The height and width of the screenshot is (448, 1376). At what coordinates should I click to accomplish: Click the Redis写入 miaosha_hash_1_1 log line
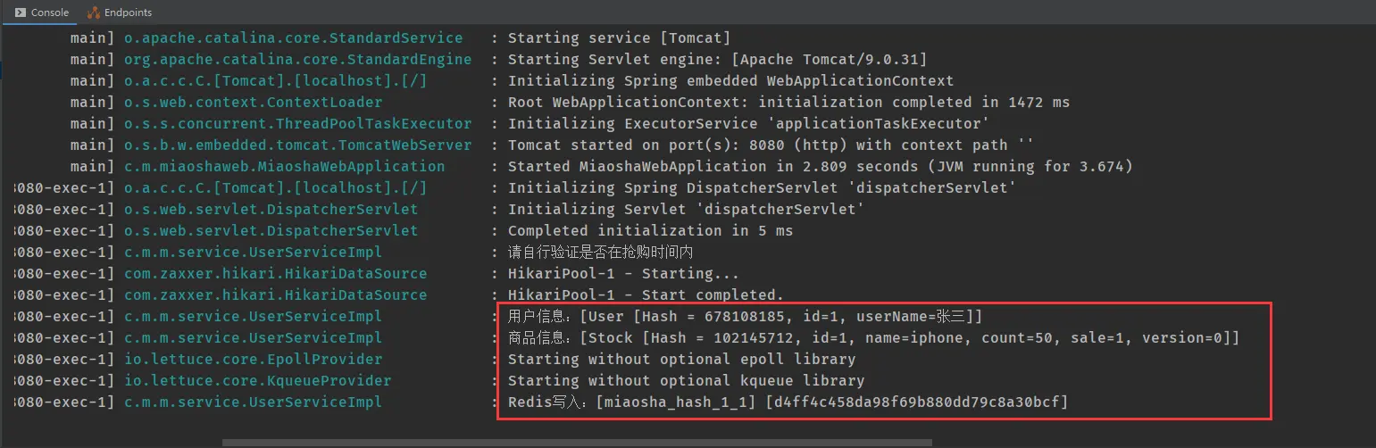tap(788, 402)
